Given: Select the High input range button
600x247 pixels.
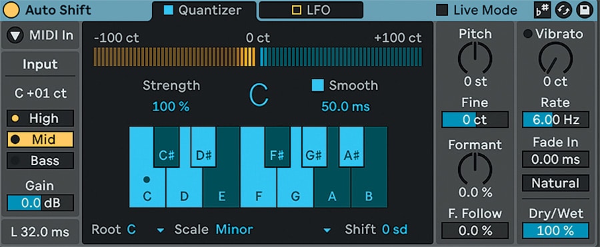Looking at the screenshot, I should point(40,119).
